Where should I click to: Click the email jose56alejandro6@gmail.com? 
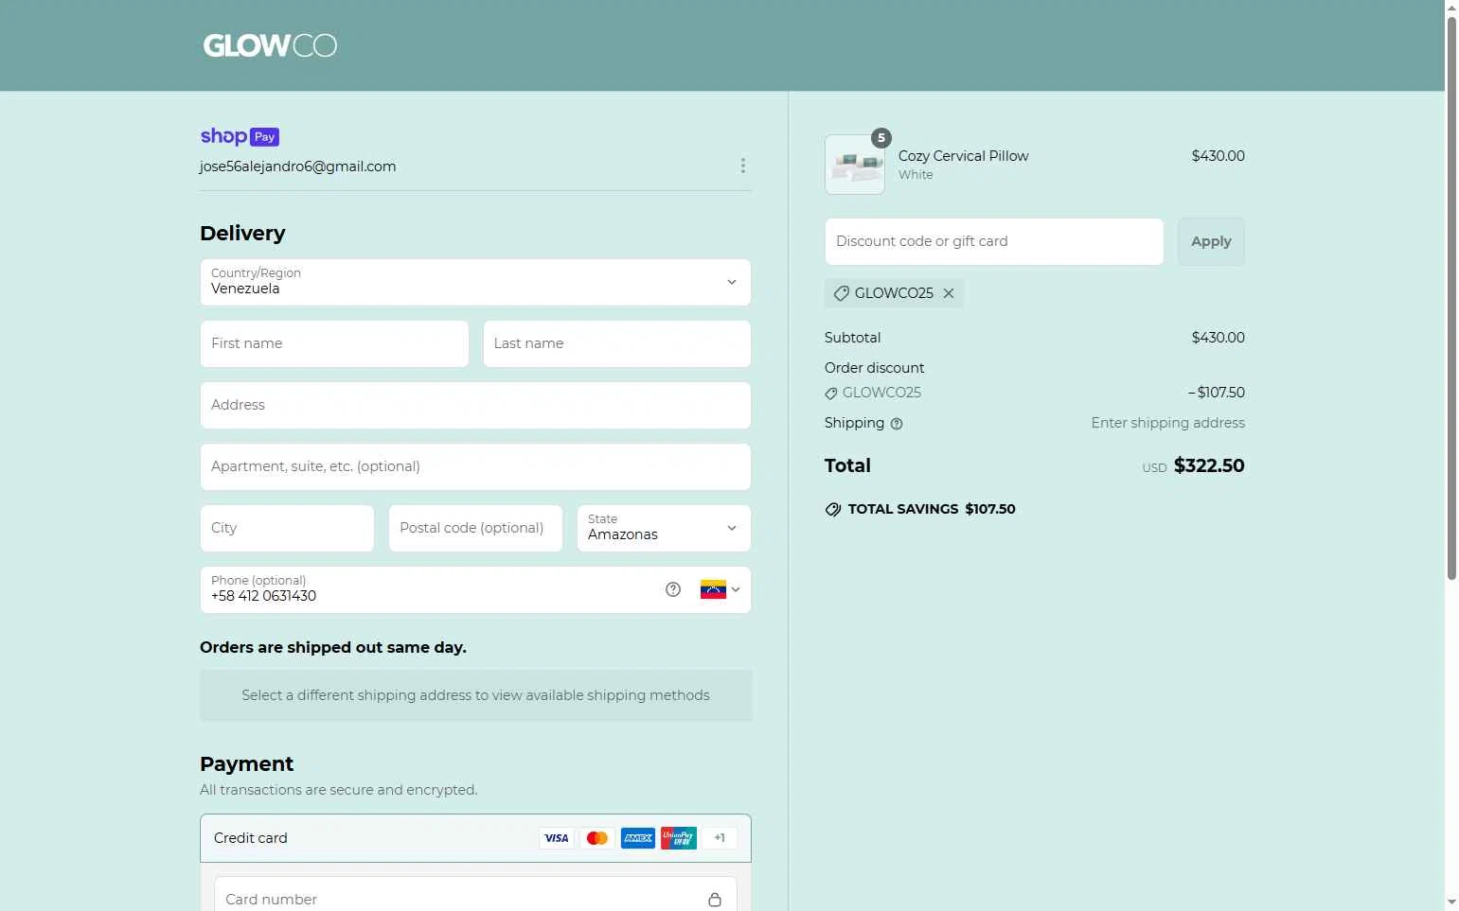(297, 166)
